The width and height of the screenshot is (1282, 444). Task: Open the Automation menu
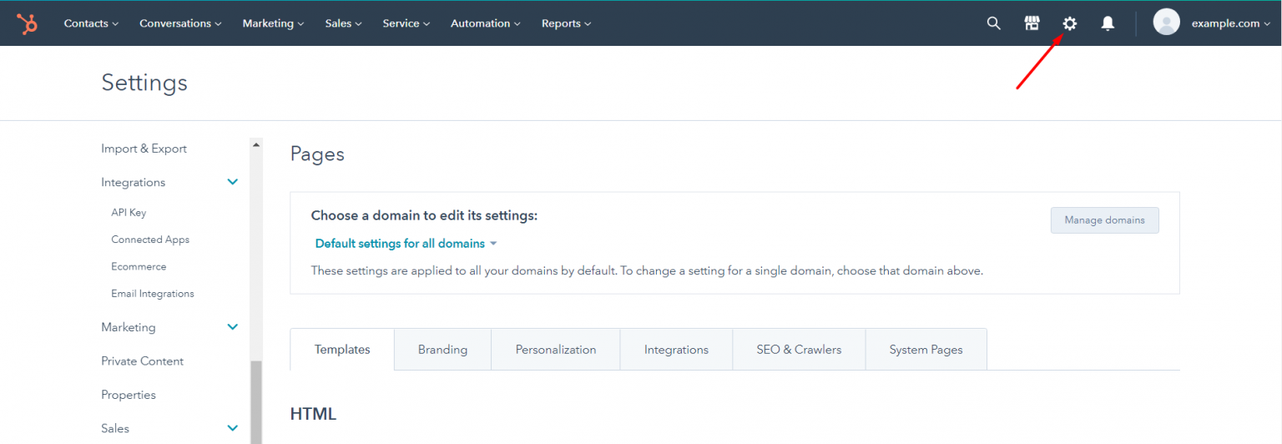485,23
